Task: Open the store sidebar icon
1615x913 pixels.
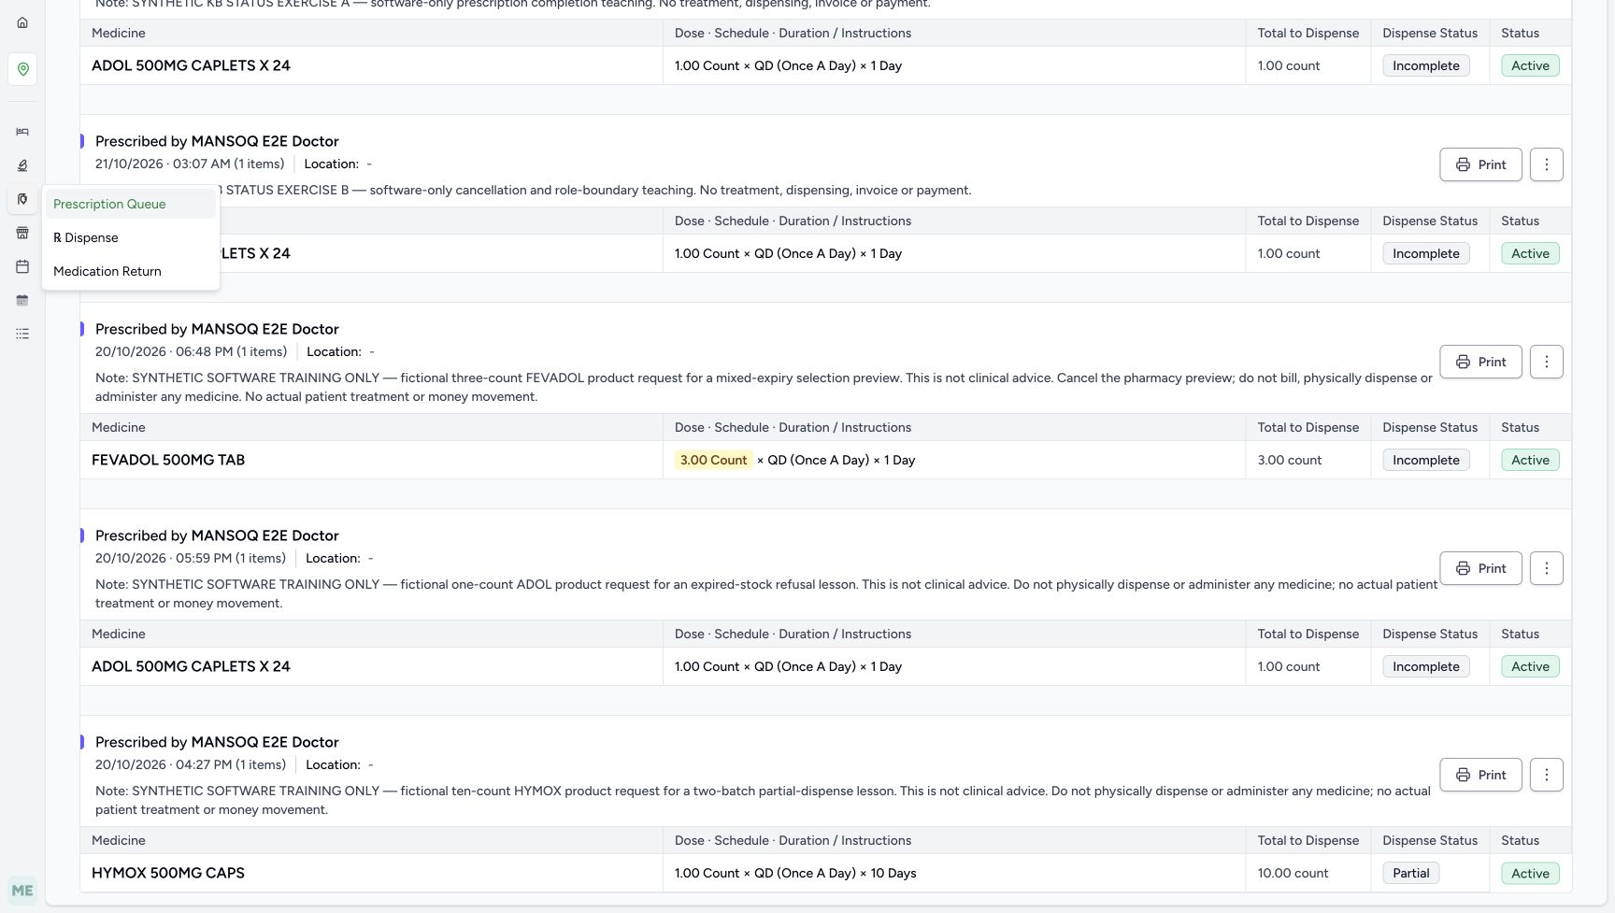Action: [22, 233]
